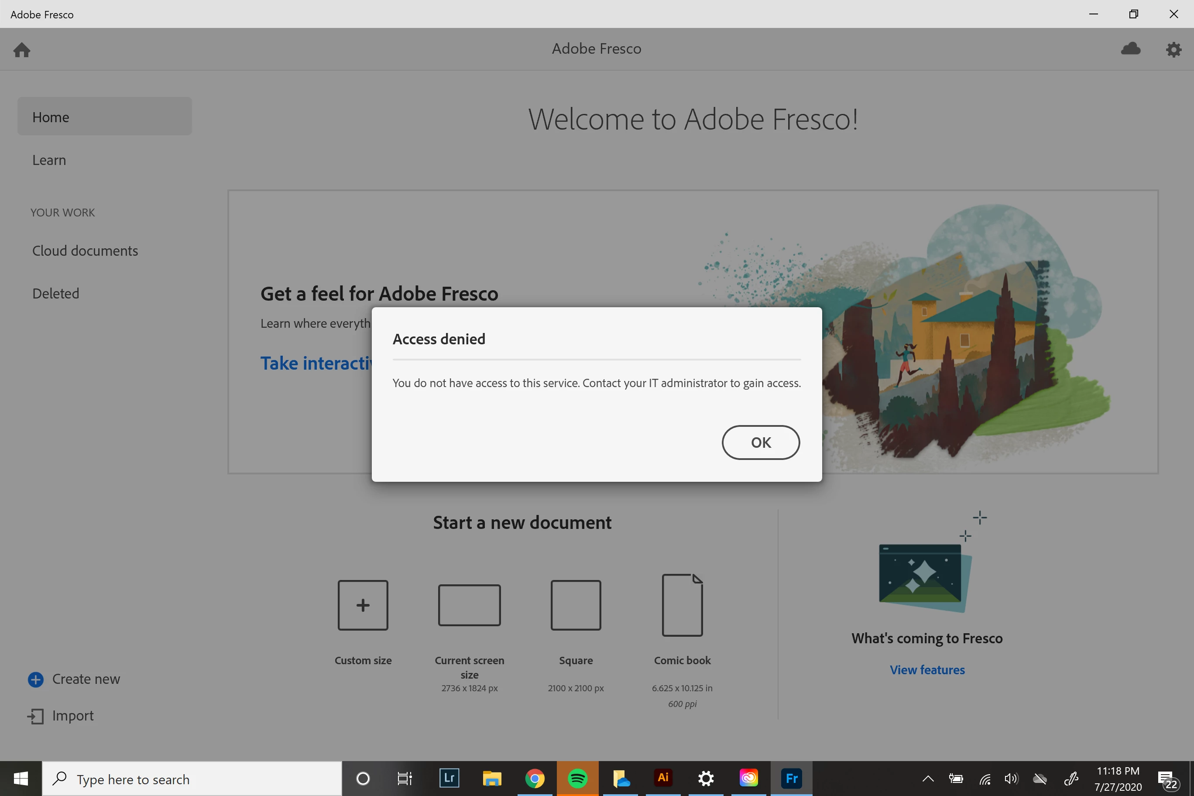Open Lightroom from the taskbar

[x=449, y=778]
